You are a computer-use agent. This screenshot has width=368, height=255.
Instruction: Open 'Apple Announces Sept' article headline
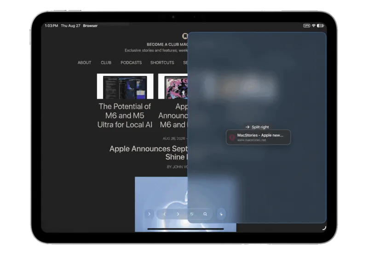point(149,153)
